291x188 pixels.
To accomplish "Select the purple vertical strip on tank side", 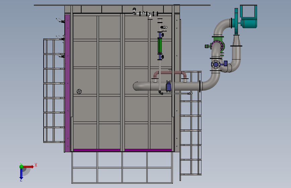I will pos(67,83).
